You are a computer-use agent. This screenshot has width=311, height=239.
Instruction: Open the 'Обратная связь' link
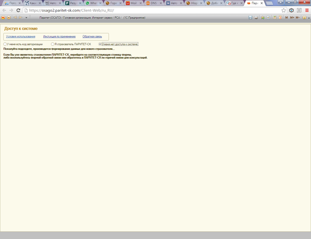pyautogui.click(x=92, y=36)
